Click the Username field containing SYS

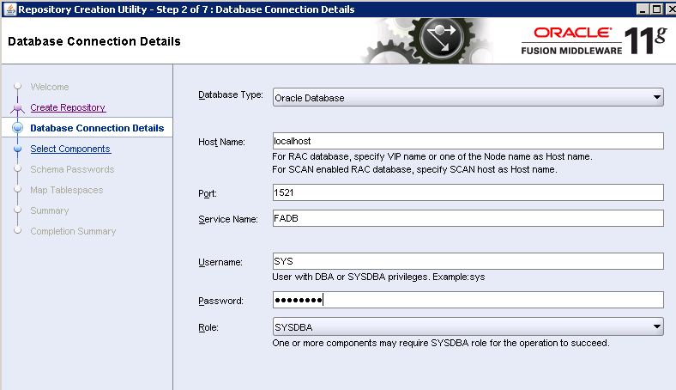(x=468, y=261)
